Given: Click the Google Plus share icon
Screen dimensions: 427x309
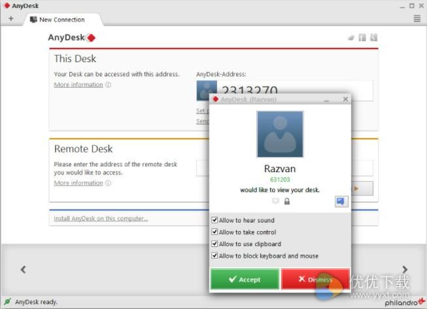Looking at the screenshot, I should point(373,37).
